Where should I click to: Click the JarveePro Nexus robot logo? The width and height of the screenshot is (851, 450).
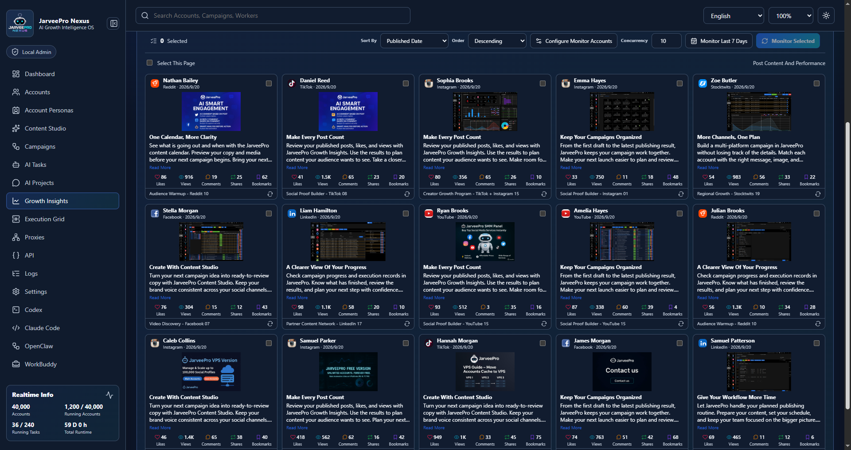tap(20, 23)
